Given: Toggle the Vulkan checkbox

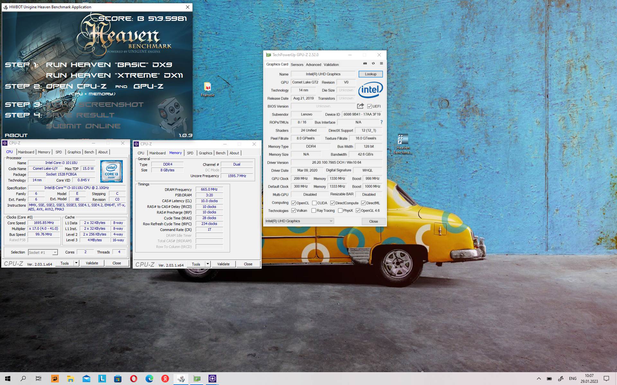Looking at the screenshot, I should tap(293, 210).
